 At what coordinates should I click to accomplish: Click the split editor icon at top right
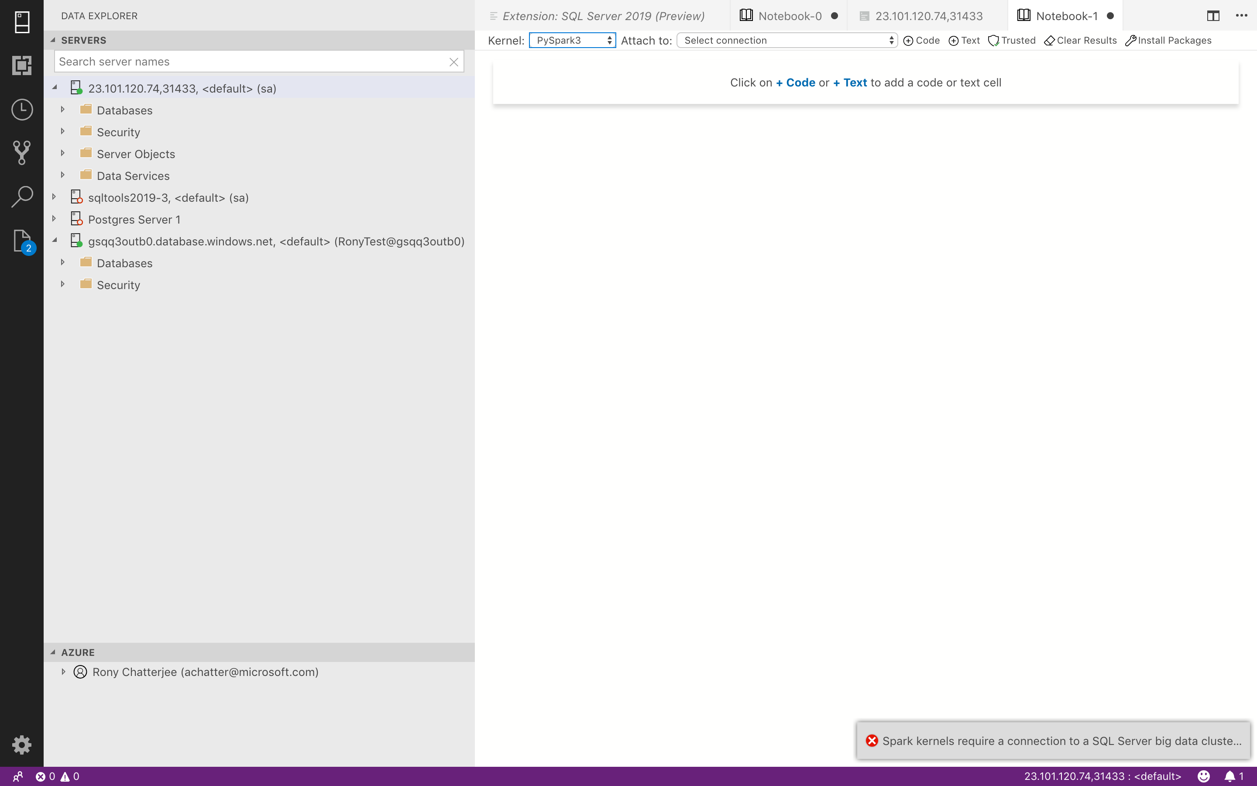point(1213,16)
